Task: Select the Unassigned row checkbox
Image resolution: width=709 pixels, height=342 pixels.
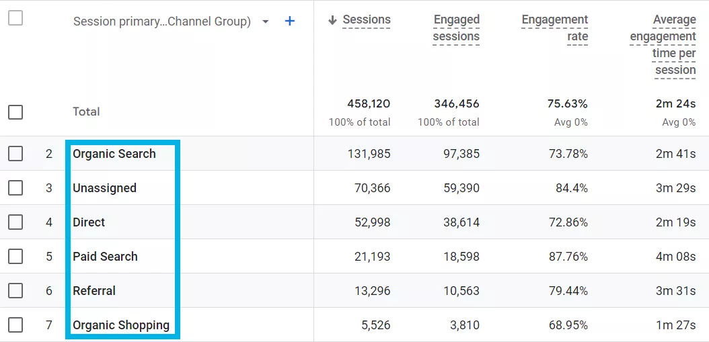Action: [x=15, y=188]
